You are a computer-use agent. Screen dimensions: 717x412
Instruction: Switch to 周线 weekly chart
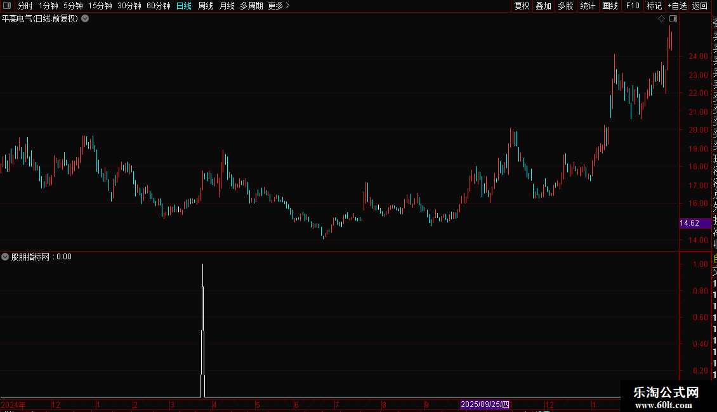point(206,6)
